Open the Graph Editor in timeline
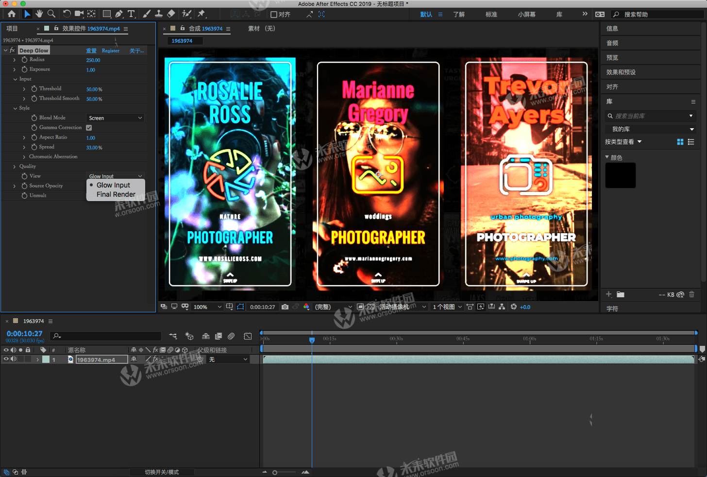The image size is (707, 477). 248,336
